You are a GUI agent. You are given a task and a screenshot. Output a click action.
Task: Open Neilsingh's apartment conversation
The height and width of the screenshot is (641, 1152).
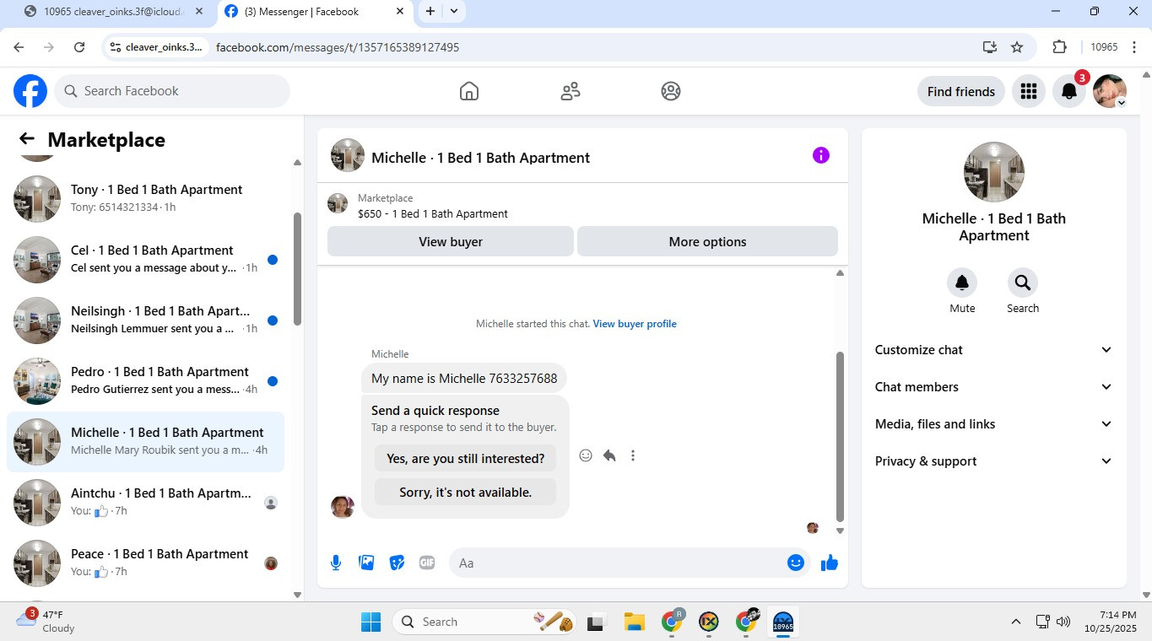[145, 320]
